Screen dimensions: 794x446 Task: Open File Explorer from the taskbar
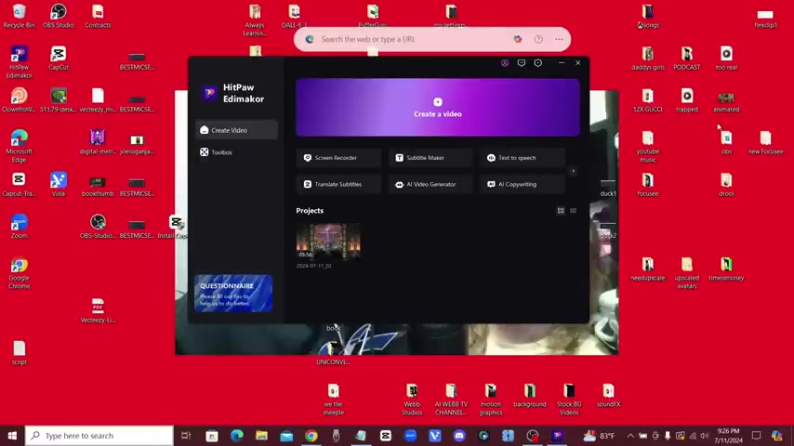click(261, 436)
